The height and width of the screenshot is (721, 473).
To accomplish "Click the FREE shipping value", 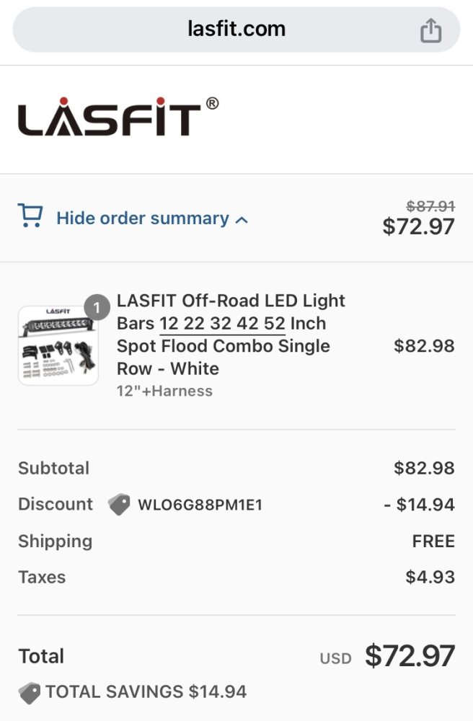I will click(x=433, y=541).
